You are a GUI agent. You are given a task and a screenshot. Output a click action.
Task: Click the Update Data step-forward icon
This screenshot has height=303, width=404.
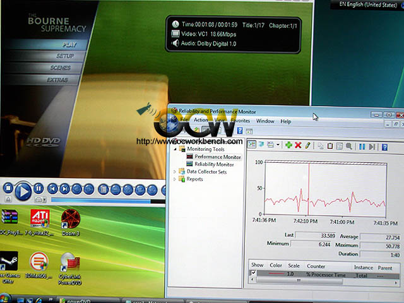[x=372, y=147]
